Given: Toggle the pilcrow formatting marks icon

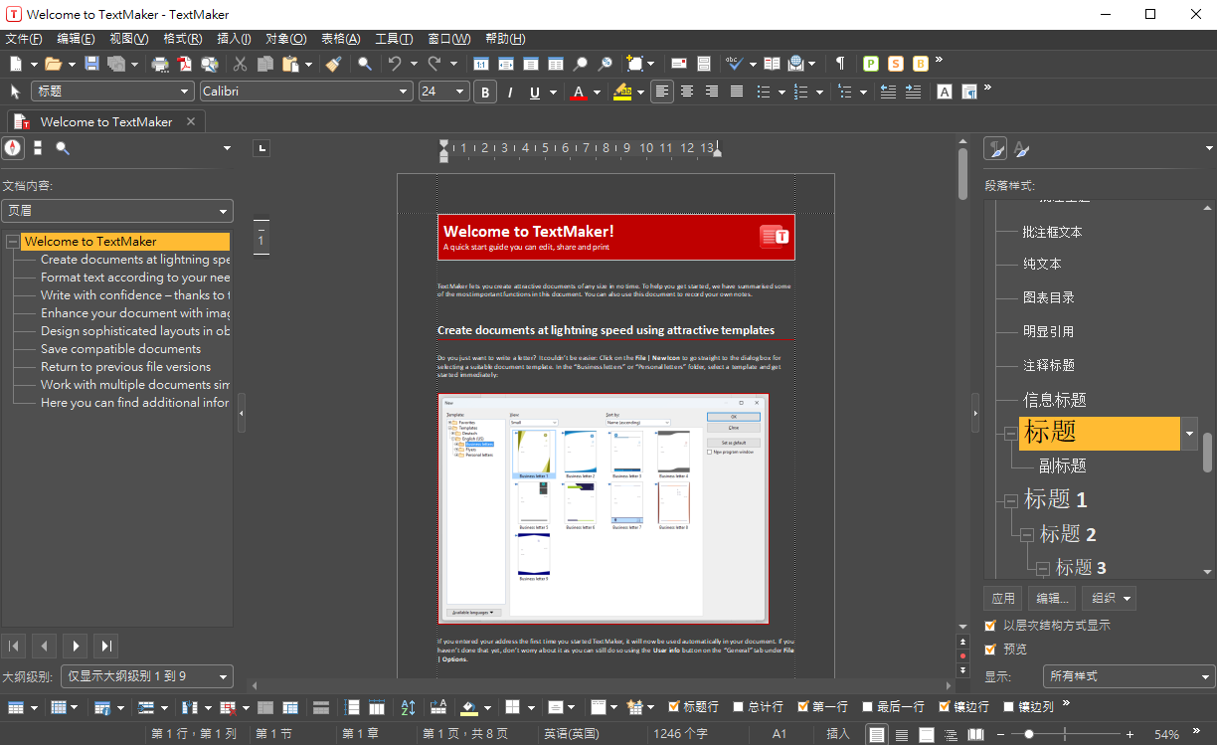Looking at the screenshot, I should click(x=840, y=64).
